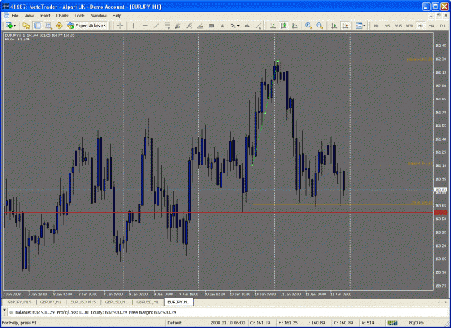The width and height of the screenshot is (451, 328).
Task: Switch to the GBPJPY,M15 chart tab
Action: point(19,302)
